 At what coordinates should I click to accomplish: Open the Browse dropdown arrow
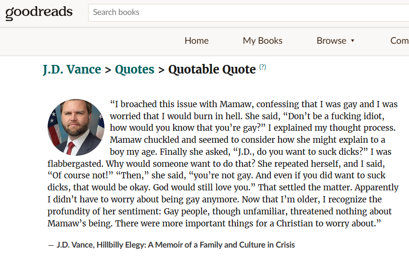[x=353, y=41]
